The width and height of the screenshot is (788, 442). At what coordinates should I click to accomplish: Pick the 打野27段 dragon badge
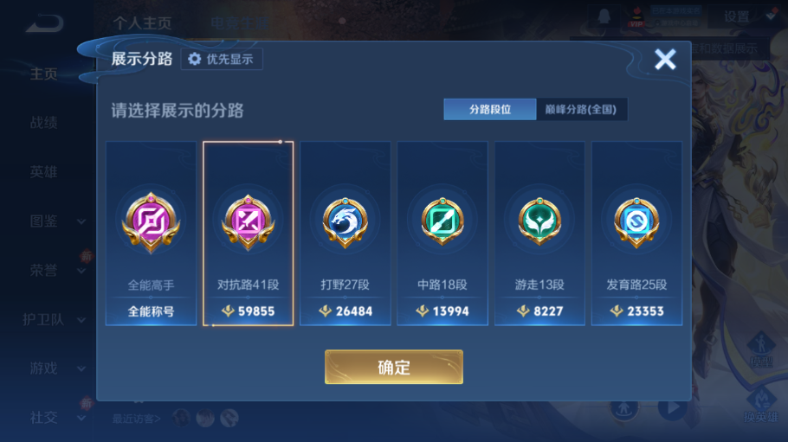[346, 221]
